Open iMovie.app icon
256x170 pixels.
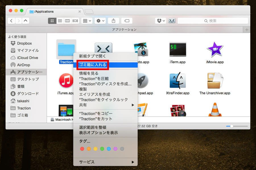[x=215, y=50]
